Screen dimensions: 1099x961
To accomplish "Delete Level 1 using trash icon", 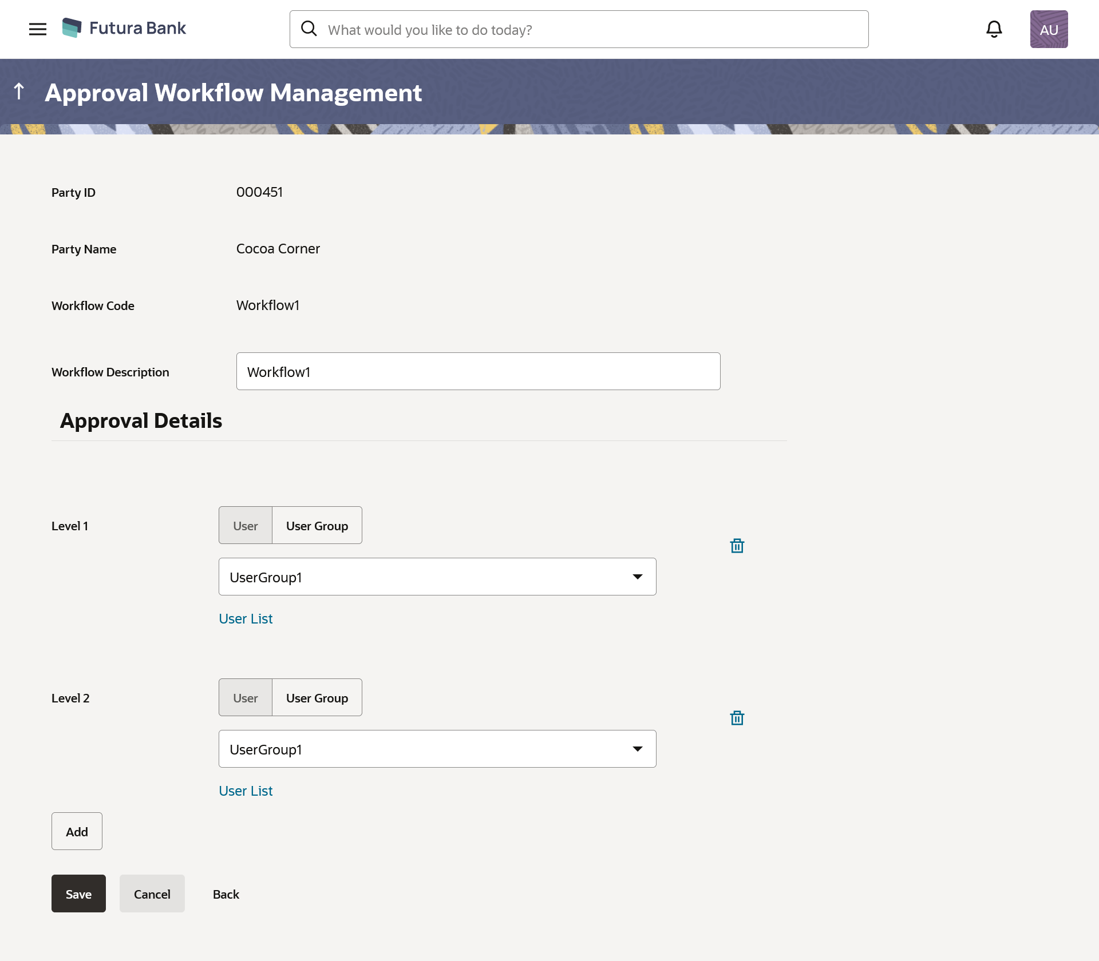I will pos(737,546).
